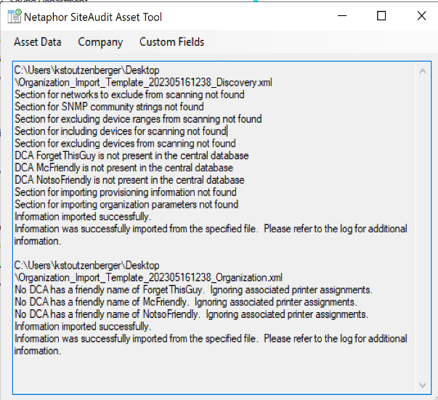Click the scrollbar up arrow in log
The image size is (438, 400).
[423, 70]
